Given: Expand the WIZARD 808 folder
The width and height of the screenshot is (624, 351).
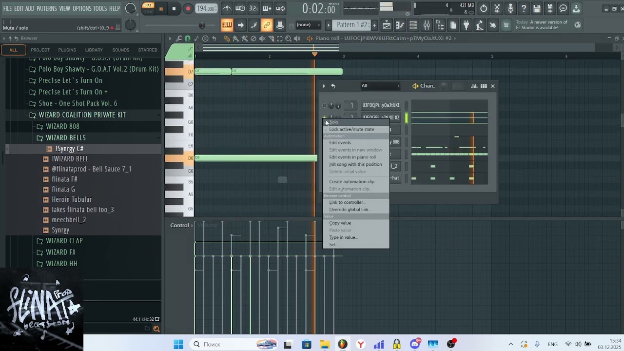Looking at the screenshot, I should [62, 127].
